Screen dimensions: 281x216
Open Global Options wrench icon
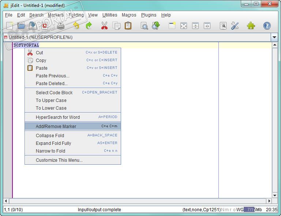(235, 26)
